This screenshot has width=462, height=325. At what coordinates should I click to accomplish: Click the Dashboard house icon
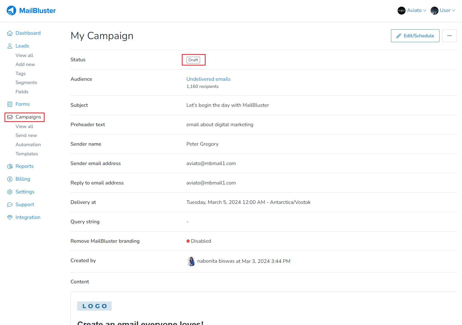coord(10,33)
